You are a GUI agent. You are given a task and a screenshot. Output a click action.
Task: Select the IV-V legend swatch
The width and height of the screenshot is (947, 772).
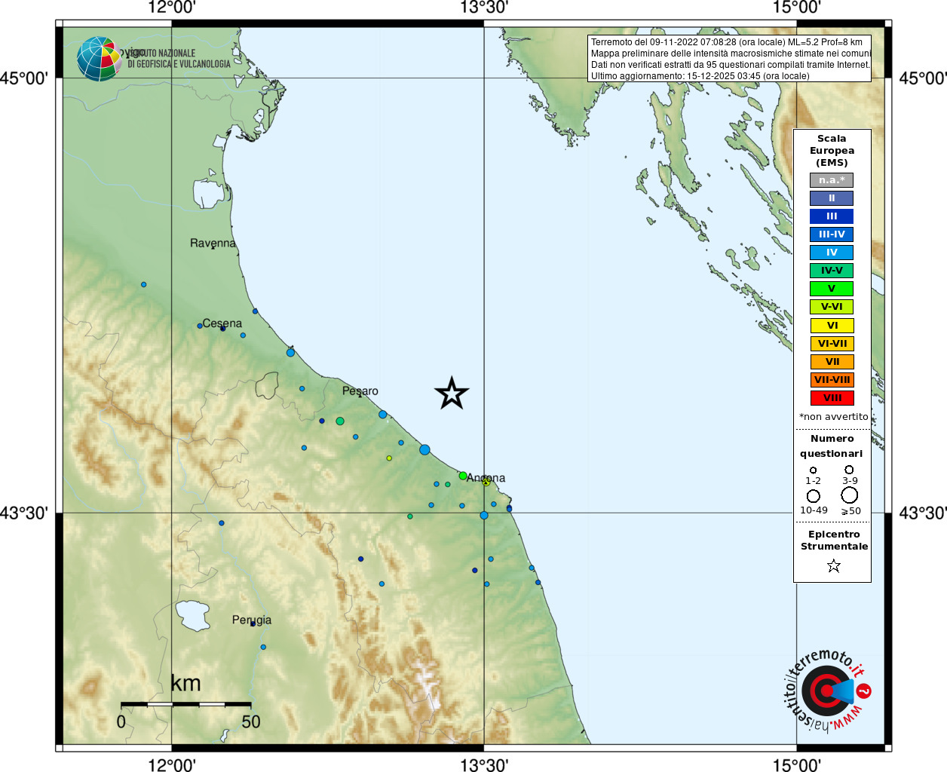point(832,271)
